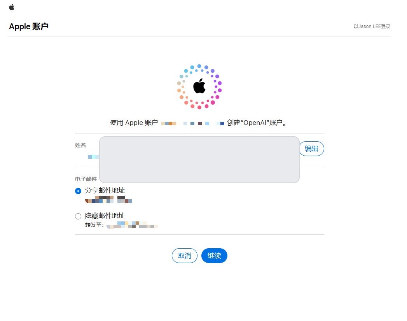Click the colorful dotted Apple logo graphic
This screenshot has width=407, height=321.
tap(199, 87)
